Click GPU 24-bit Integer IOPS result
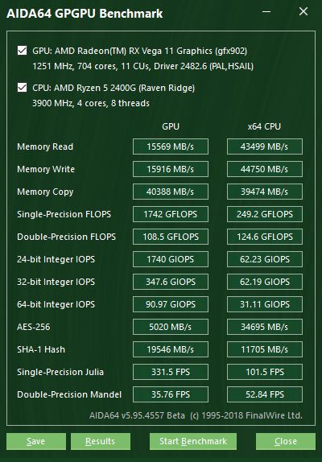322x462 pixels. click(171, 259)
